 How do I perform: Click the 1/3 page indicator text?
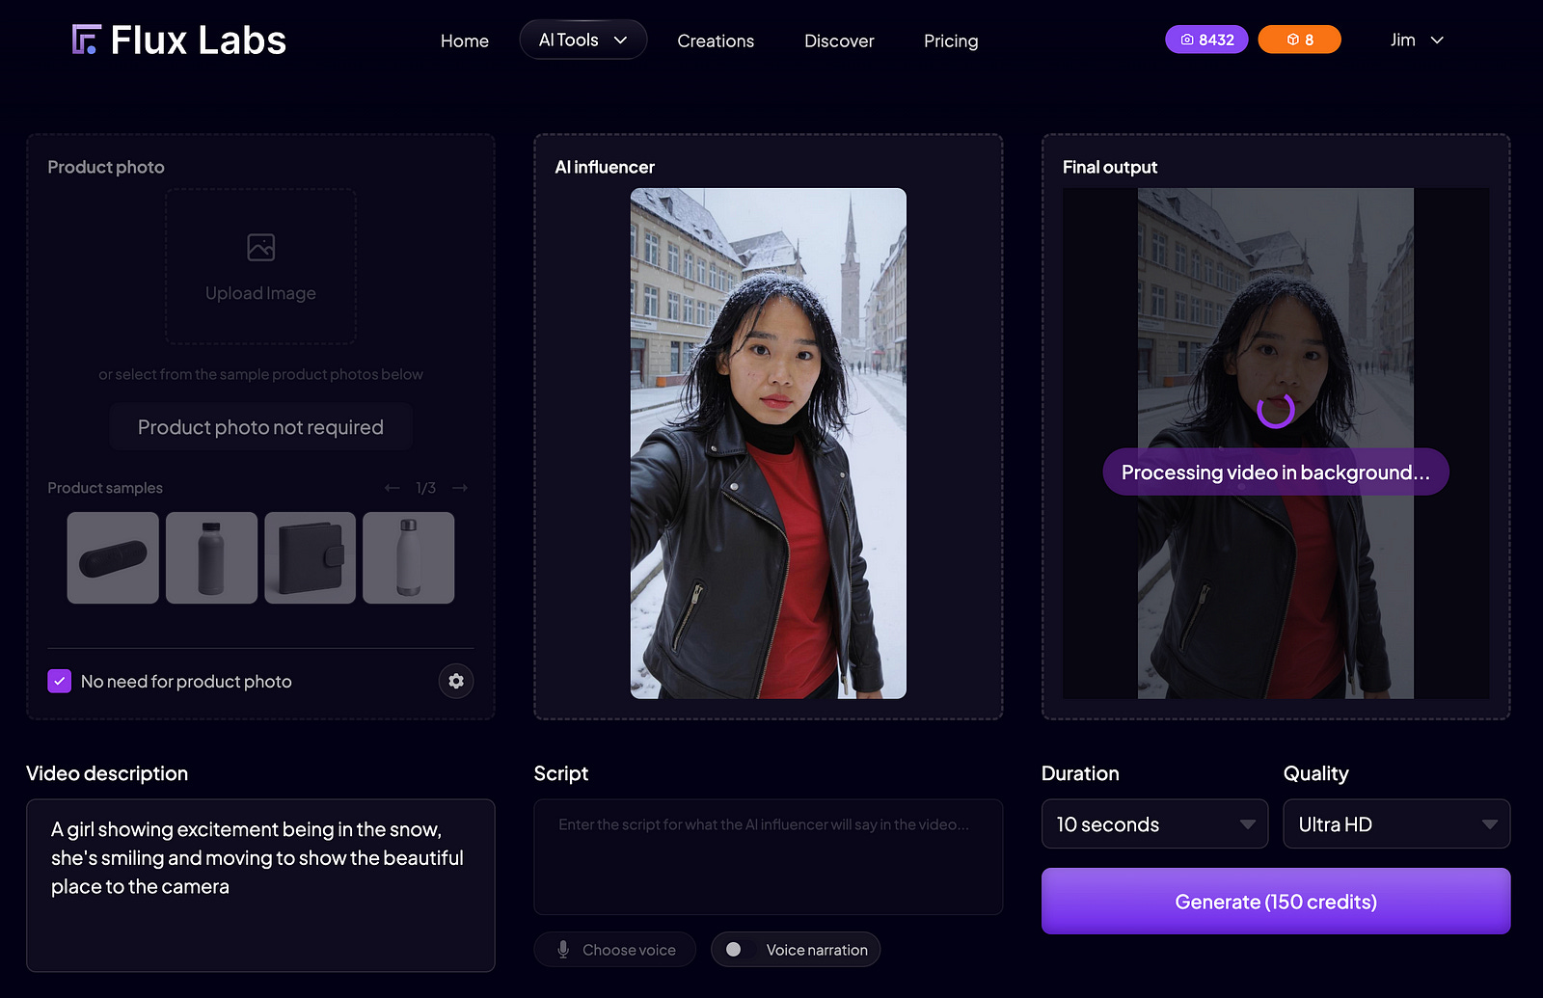click(x=426, y=488)
